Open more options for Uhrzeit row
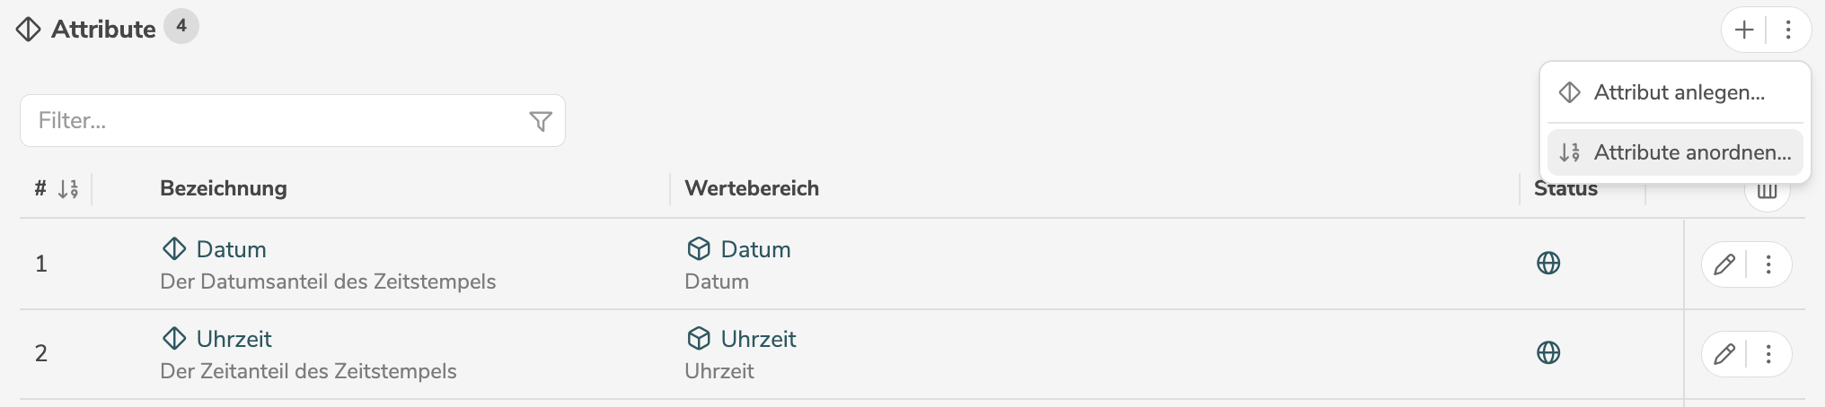This screenshot has height=407, width=1825. [x=1768, y=354]
